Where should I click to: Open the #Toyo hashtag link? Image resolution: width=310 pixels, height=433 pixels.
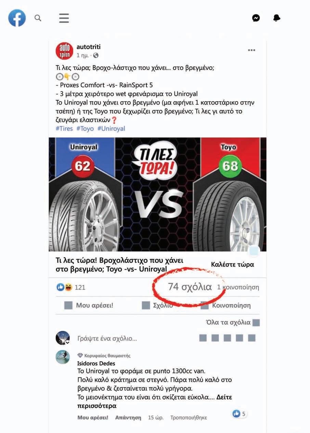pyautogui.click(x=85, y=128)
